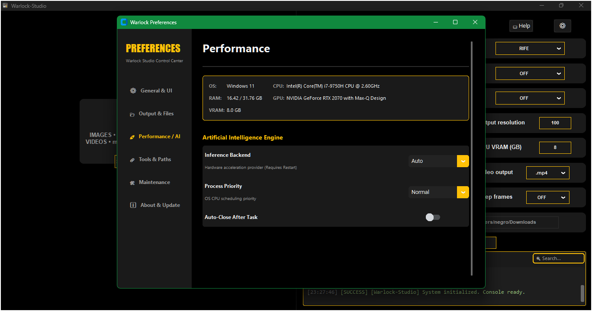592x311 pixels.
Task: Switch to the Output & Files section
Action: point(151,114)
